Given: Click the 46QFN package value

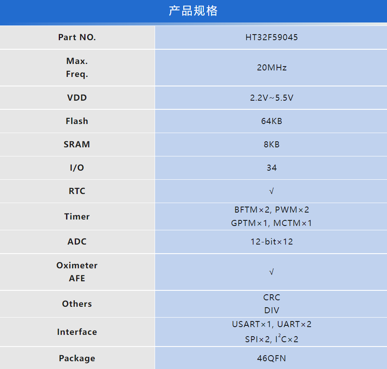Looking at the screenshot, I should pyautogui.click(x=271, y=358).
